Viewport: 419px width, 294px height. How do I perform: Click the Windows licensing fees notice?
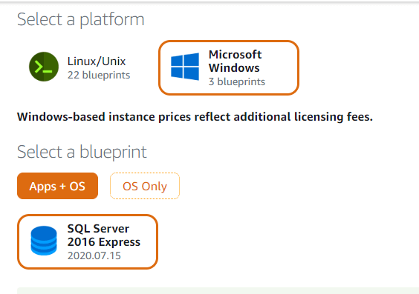coord(195,117)
